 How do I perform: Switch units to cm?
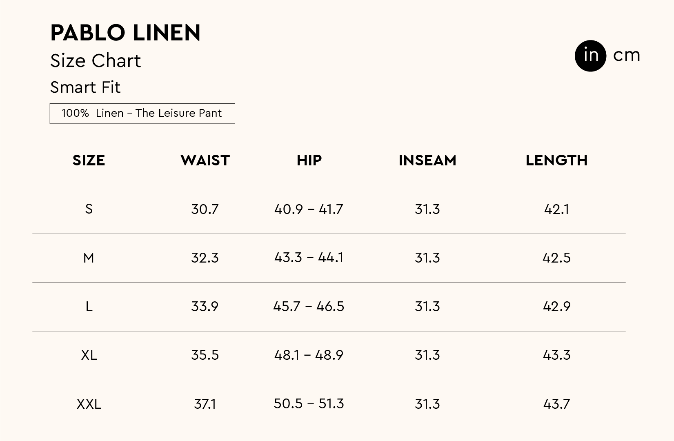[627, 56]
